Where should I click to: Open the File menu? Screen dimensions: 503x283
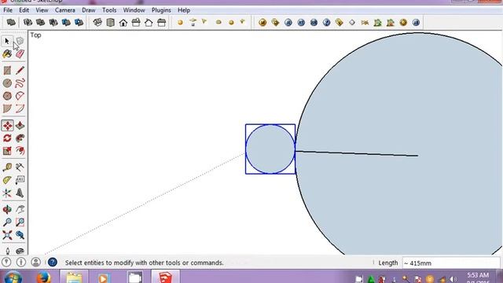pyautogui.click(x=8, y=10)
